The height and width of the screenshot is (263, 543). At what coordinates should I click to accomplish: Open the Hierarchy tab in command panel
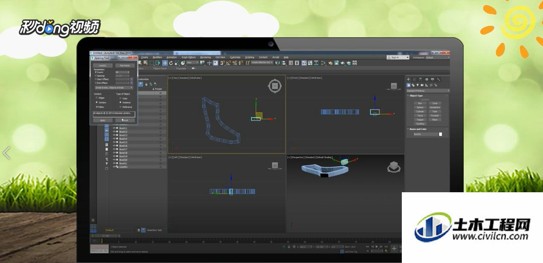tap(420, 79)
